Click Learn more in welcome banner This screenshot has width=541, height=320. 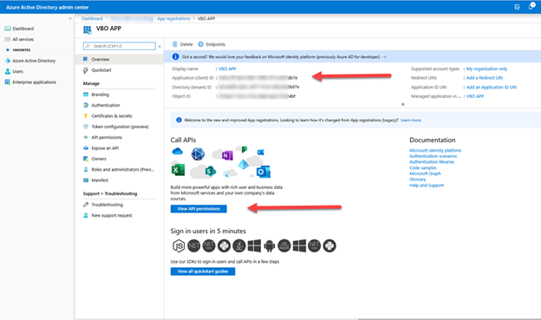pyautogui.click(x=411, y=121)
